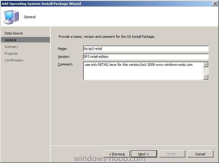Click Comment box scroll down arrow
Viewport: 219px width, 163px height.
pos(206,77)
